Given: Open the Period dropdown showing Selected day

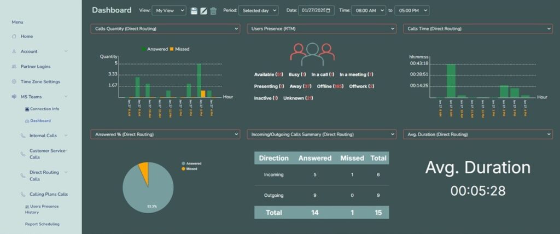Looking at the screenshot, I should click(258, 10).
